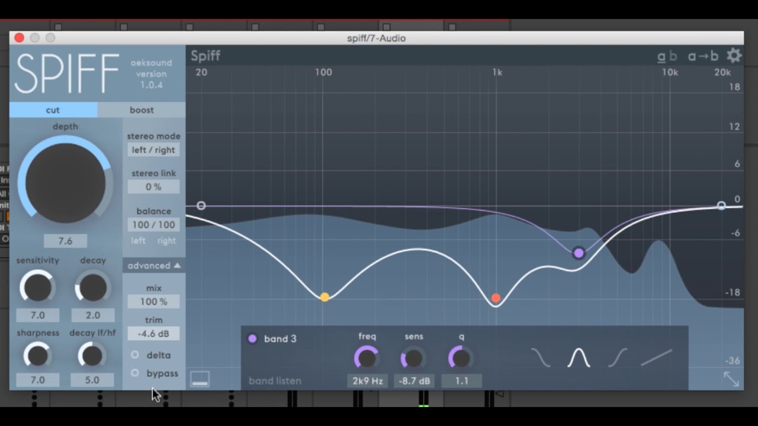This screenshot has height=426, width=758.
Task: Click the -18 dB scale label
Action: coord(733,292)
